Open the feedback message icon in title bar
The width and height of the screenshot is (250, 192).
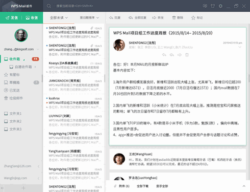(x=205, y=6)
